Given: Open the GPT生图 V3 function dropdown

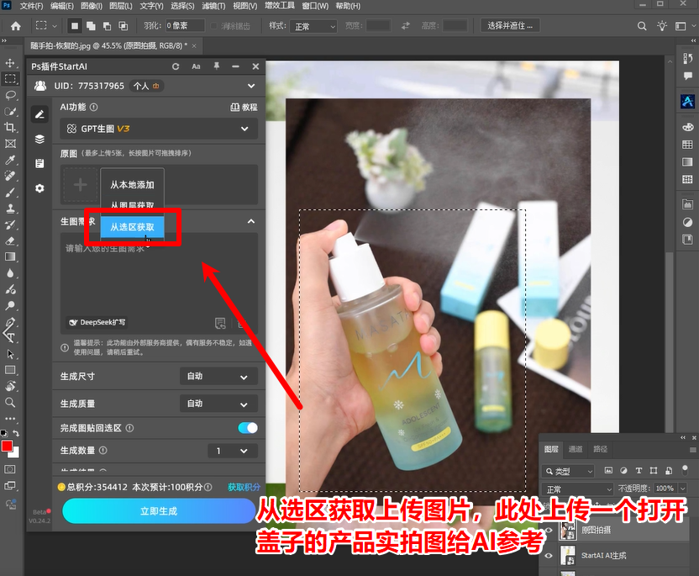Looking at the screenshot, I should pyautogui.click(x=159, y=129).
